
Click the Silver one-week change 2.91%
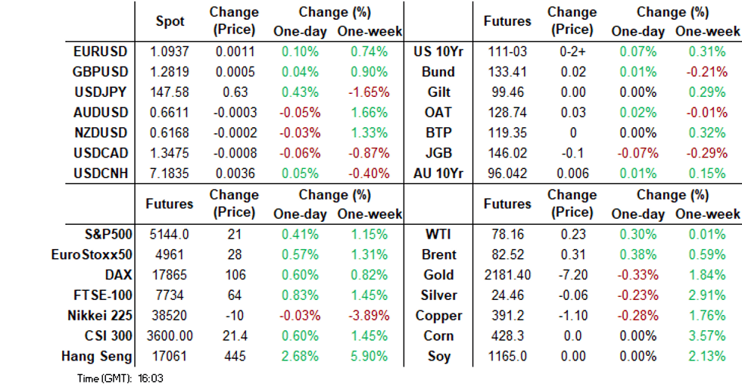tap(707, 295)
